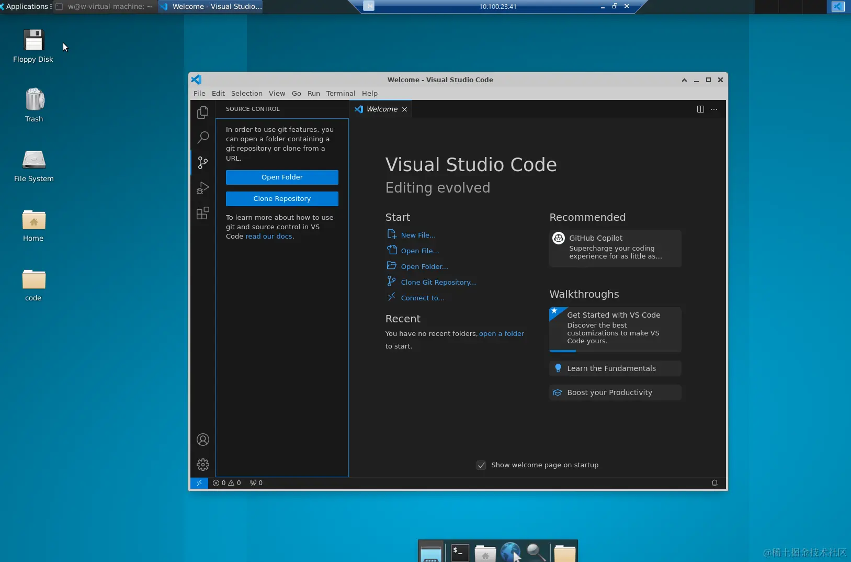Click the GitHub Copilot icon
Viewport: 851px width, 562px height.
(559, 238)
